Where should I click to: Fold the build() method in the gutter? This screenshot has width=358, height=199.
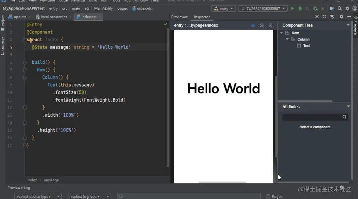coord(25,62)
